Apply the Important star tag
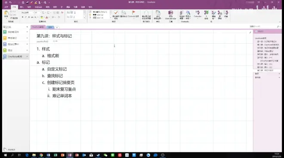Image resolution: width=284 pixels, height=158 pixels. [90, 15]
